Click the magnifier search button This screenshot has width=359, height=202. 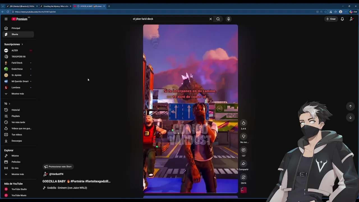tap(218, 19)
